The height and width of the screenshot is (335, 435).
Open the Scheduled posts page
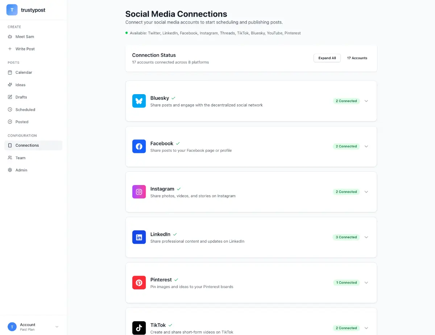coord(25,109)
